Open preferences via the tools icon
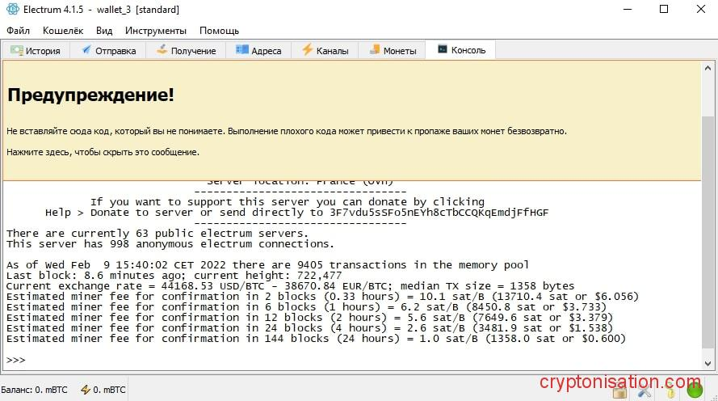Viewport: 718px width, 401px height. (645, 393)
